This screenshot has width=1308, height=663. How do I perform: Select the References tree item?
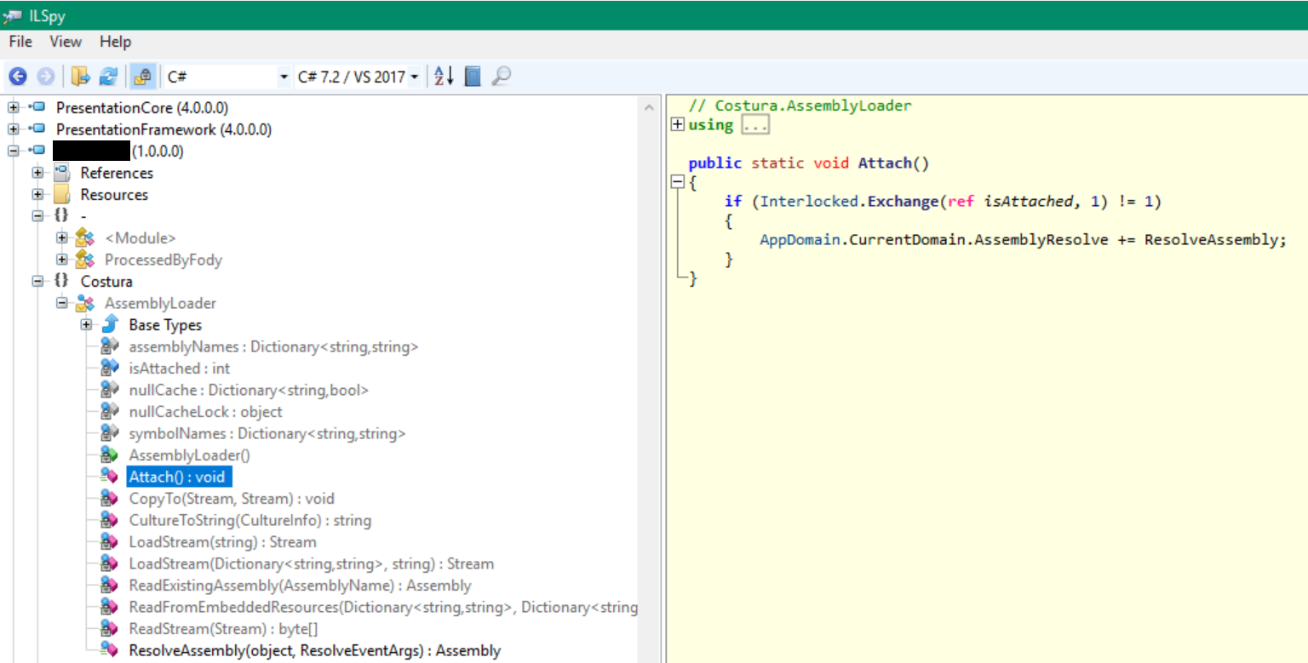(117, 173)
